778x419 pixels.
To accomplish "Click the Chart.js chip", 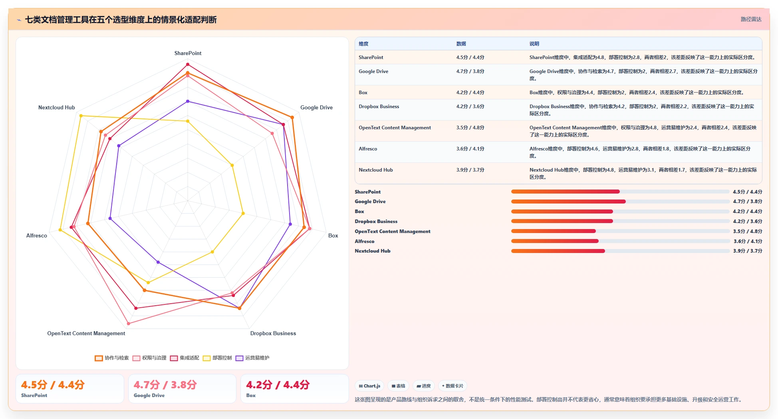I will click(x=369, y=386).
